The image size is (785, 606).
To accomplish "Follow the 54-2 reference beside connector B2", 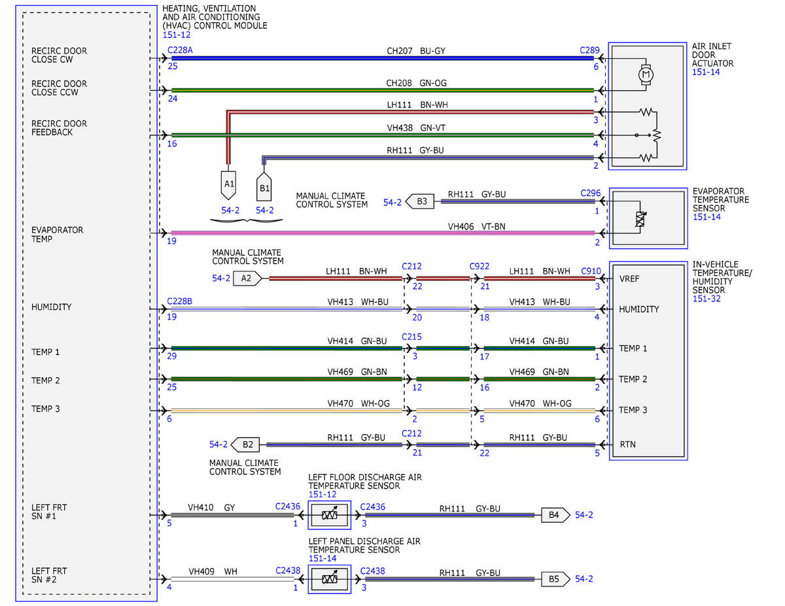I will [218, 445].
